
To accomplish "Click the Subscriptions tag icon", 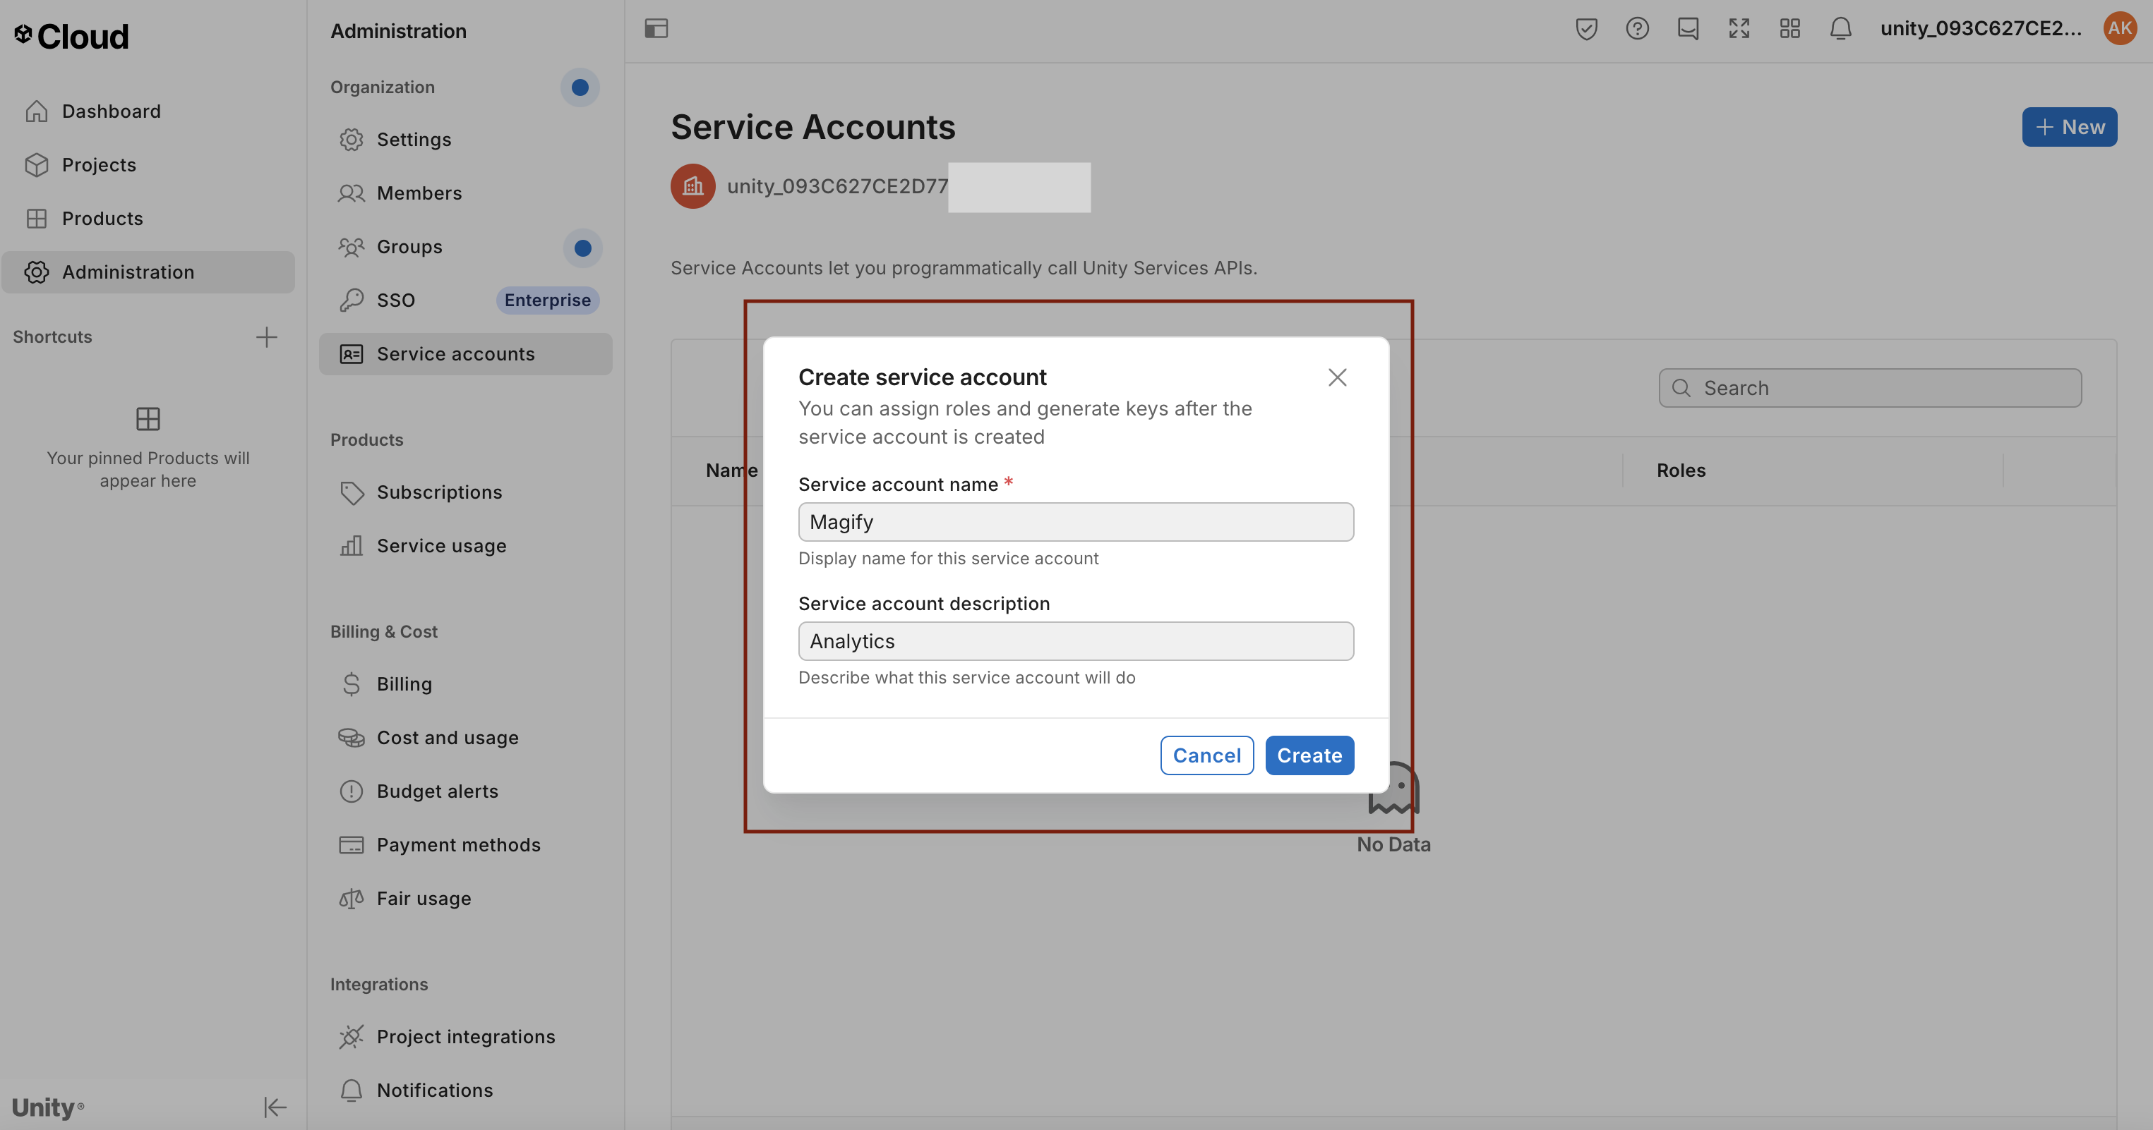I will point(351,492).
